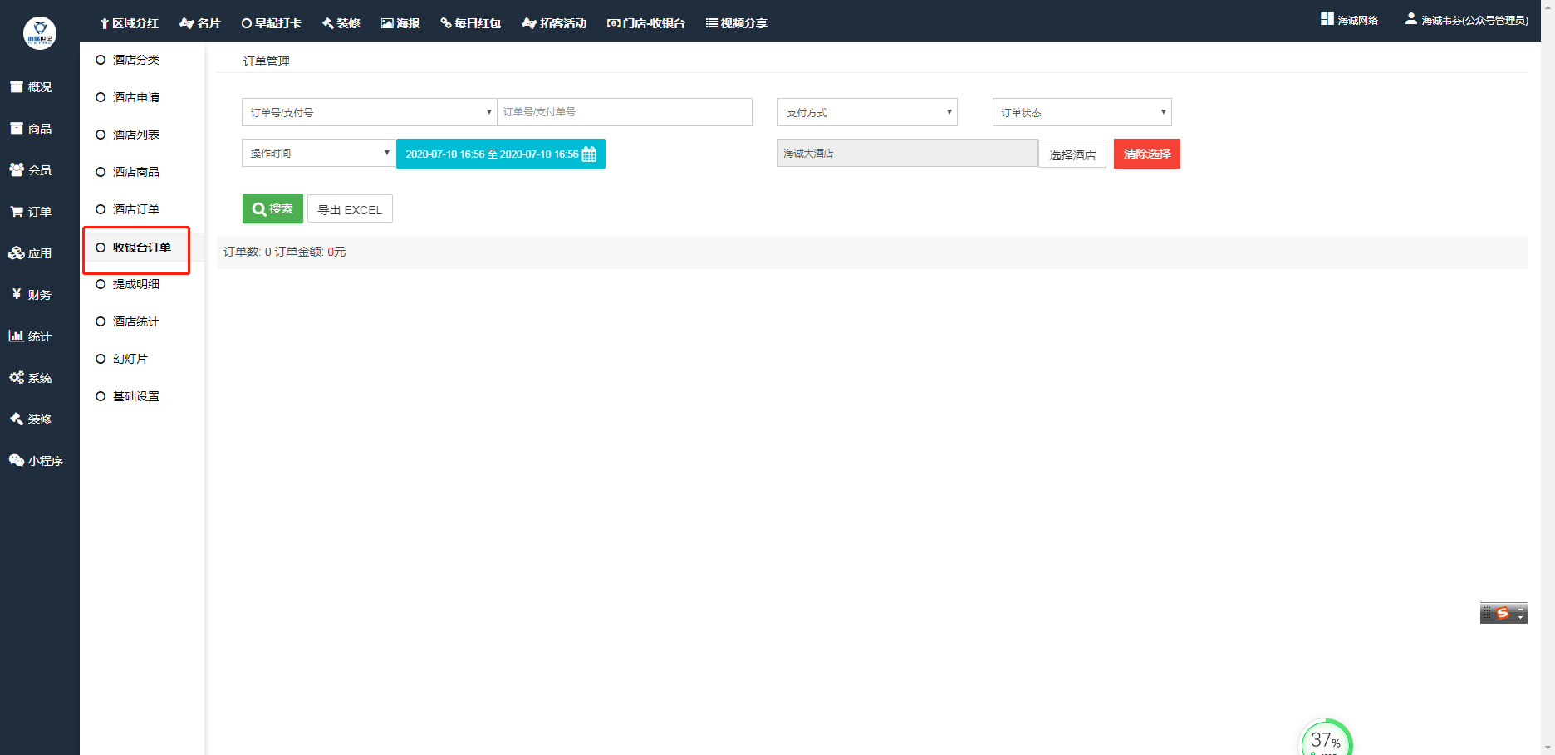
Task: Open 拓客活动 in the top navigation
Action: (554, 23)
